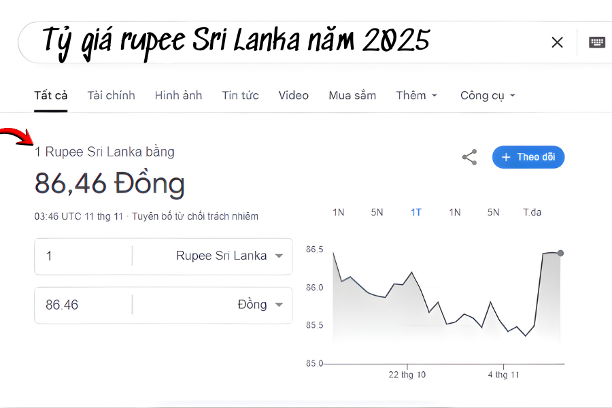
Task: Toggle following the exchange rate via Theo dõi
Action: 528,157
